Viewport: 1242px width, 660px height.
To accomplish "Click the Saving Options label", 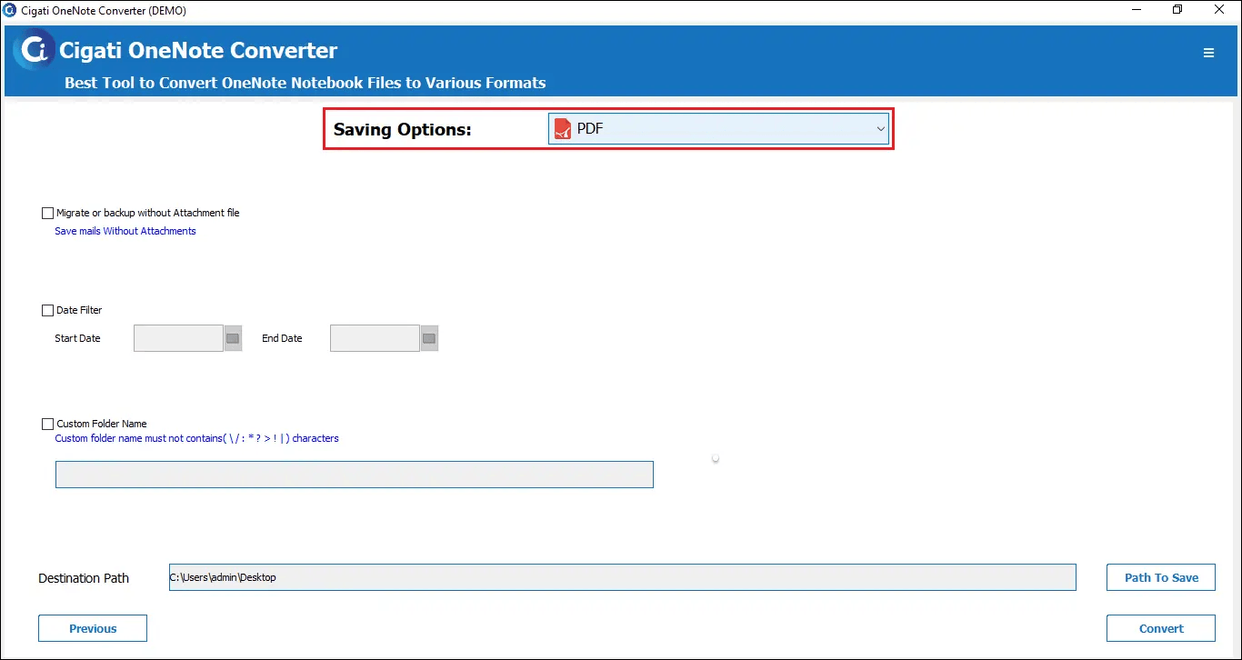I will click(x=403, y=129).
